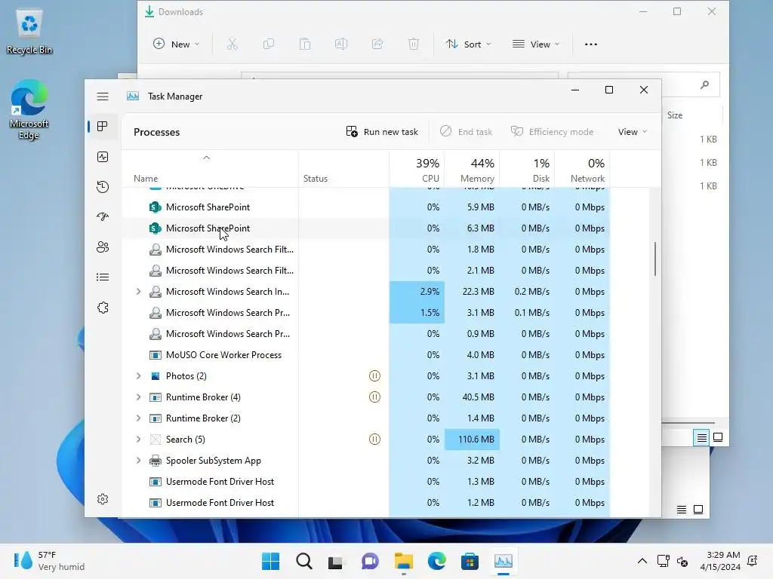Open Sort dropdown in Downloads window
This screenshot has height=579, width=773.
click(468, 44)
